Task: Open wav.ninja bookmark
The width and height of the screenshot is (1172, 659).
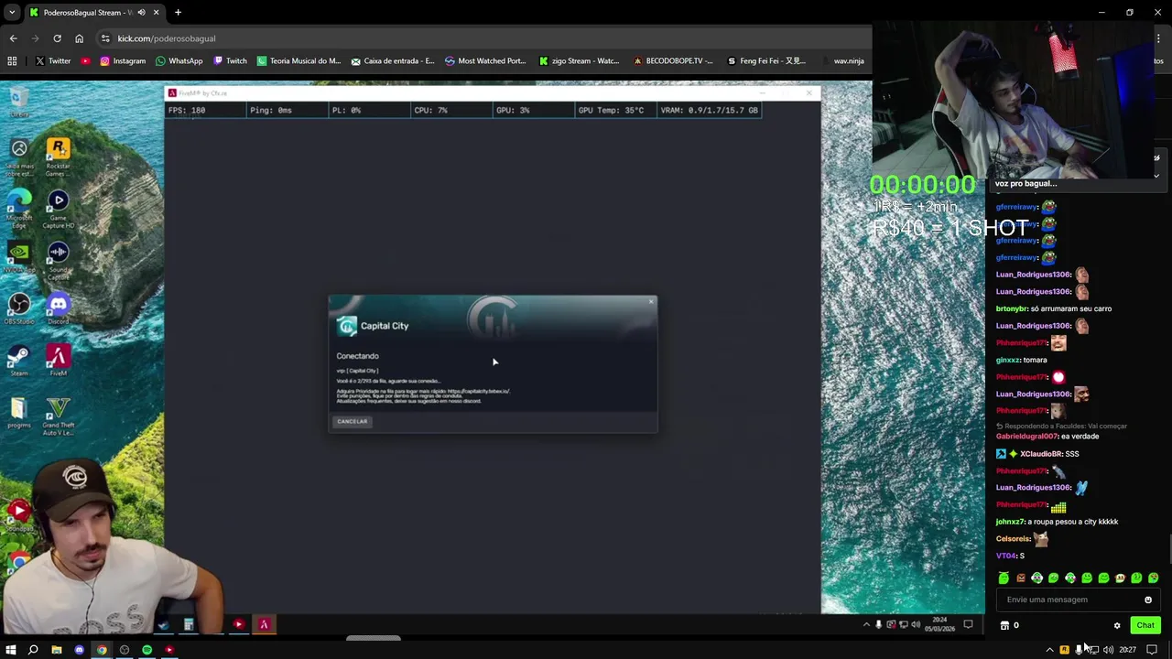Action: (842, 61)
